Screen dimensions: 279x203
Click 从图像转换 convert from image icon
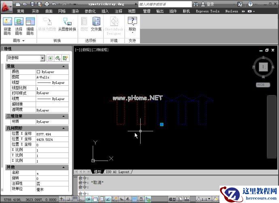pyautogui.click(x=67, y=24)
